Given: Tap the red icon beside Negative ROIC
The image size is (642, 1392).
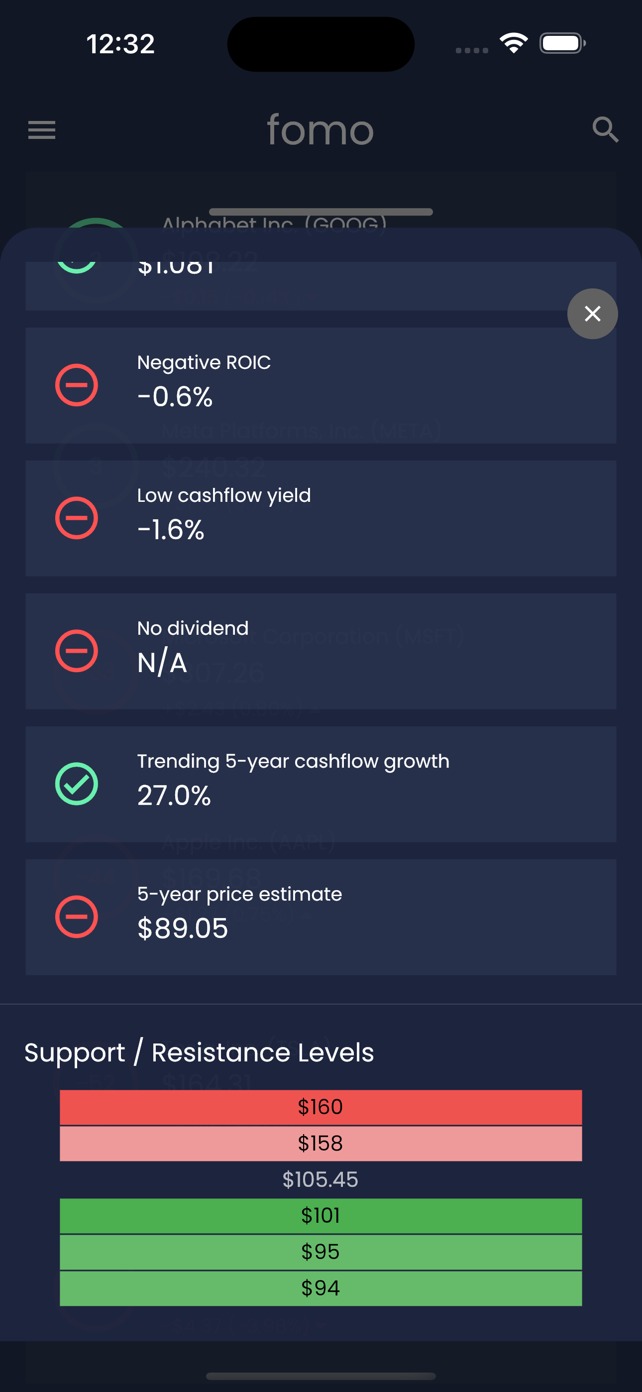Looking at the screenshot, I should coord(76,385).
